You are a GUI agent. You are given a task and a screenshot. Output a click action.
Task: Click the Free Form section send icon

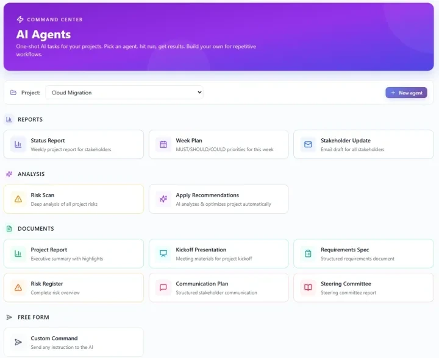(x=9, y=317)
